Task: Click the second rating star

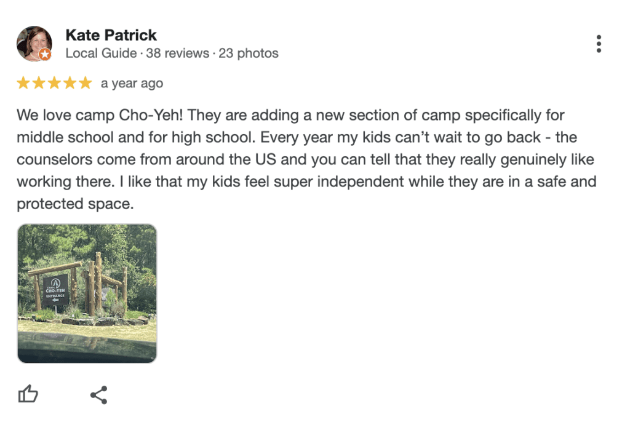Action: pos(39,83)
